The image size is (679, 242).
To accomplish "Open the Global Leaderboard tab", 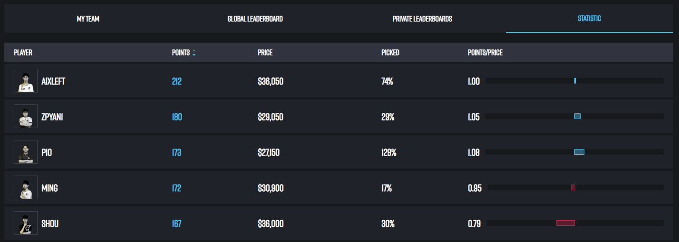I will click(255, 19).
